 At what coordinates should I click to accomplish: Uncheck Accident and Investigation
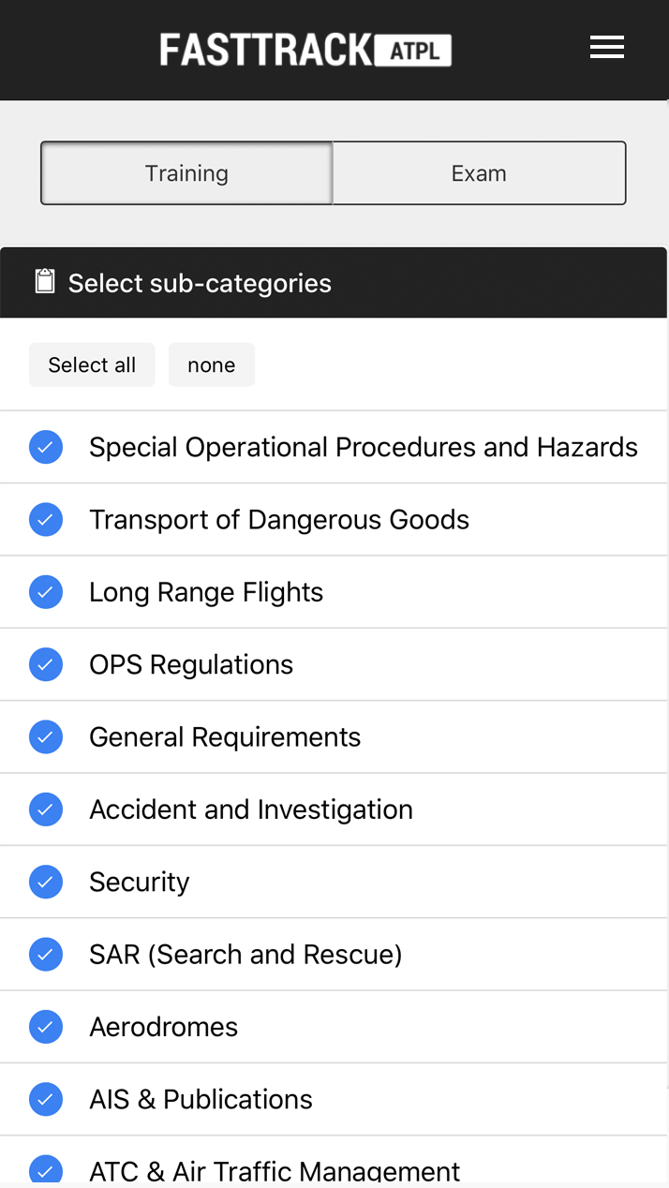[x=46, y=809]
